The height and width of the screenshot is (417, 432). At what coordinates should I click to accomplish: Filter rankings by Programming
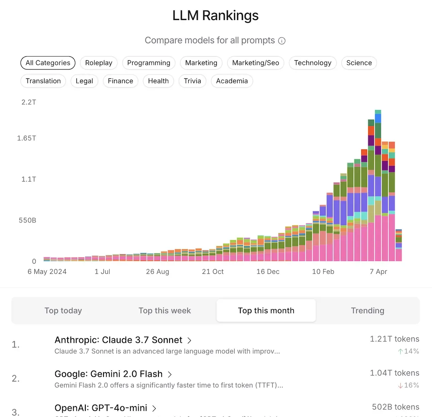click(x=149, y=63)
